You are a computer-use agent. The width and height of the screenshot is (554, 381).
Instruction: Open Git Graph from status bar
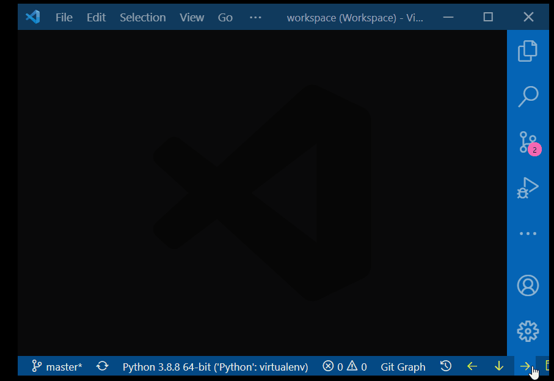pyautogui.click(x=403, y=367)
